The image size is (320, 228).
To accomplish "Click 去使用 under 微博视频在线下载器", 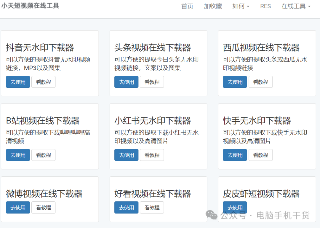I will coord(18,208).
